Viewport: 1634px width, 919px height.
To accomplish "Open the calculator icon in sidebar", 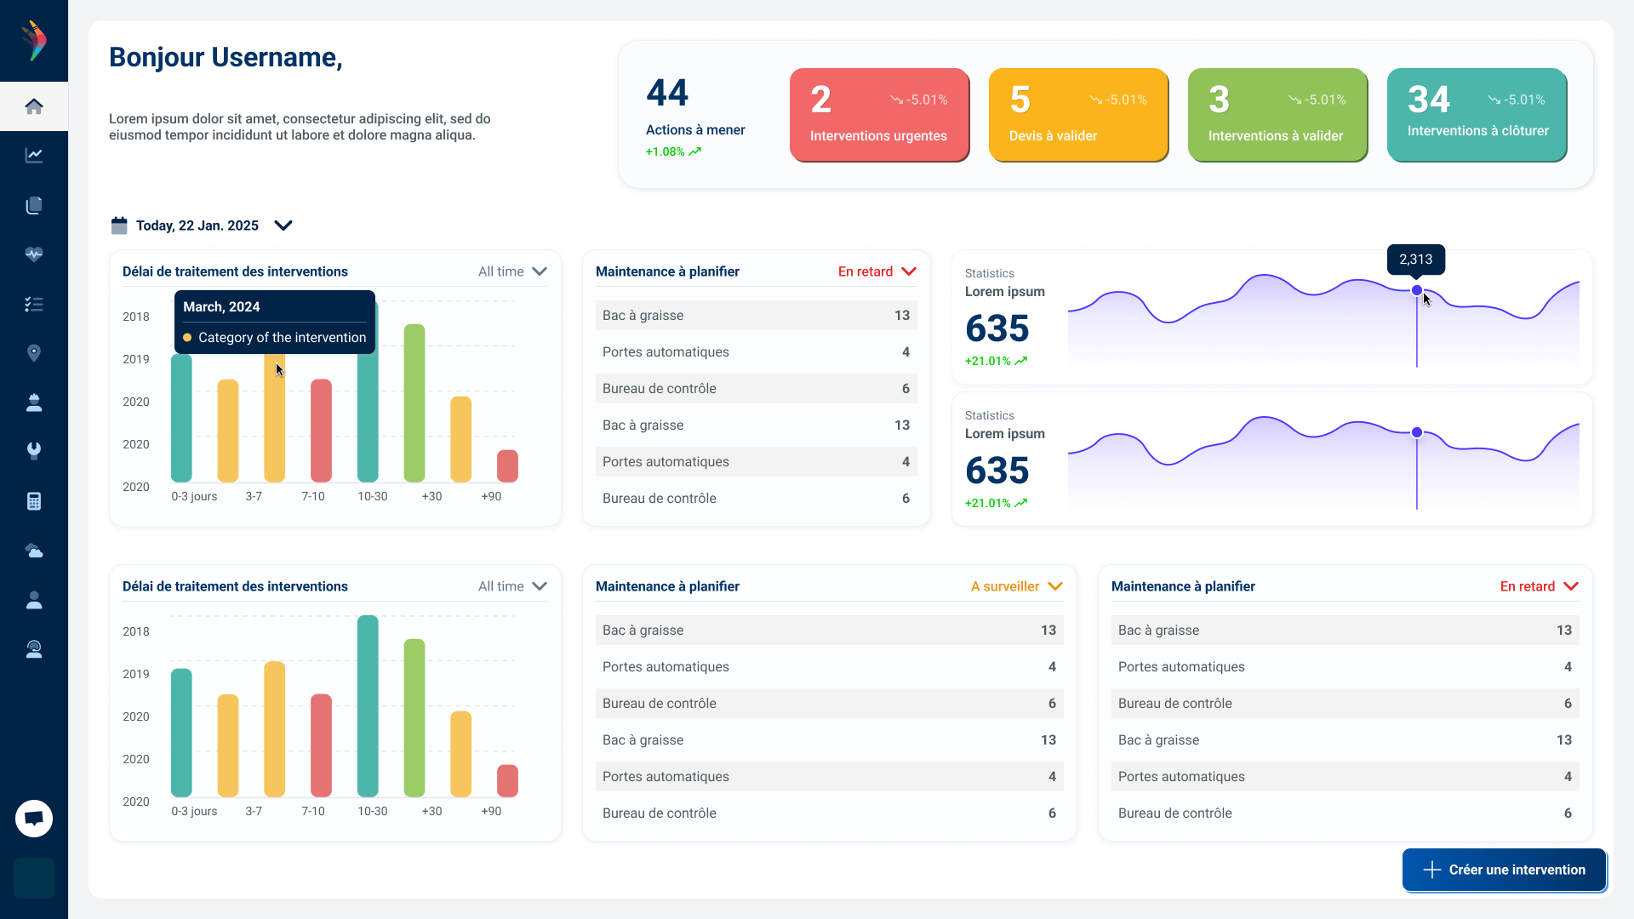I will tap(34, 501).
